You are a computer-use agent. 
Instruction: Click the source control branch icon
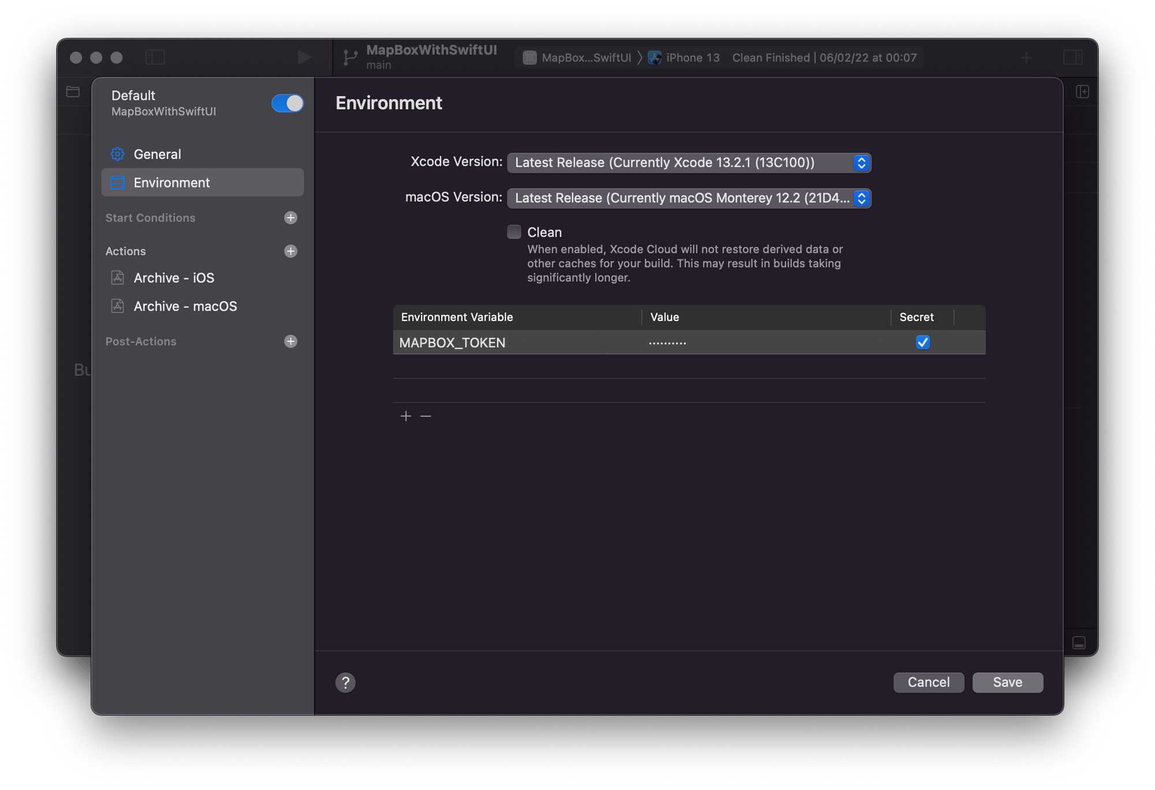[x=349, y=57]
